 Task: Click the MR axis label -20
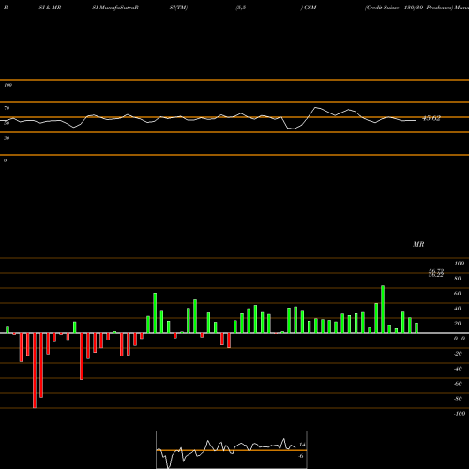tap(458, 354)
